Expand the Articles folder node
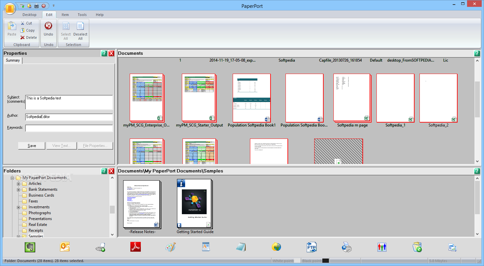484x266 pixels. (19, 184)
